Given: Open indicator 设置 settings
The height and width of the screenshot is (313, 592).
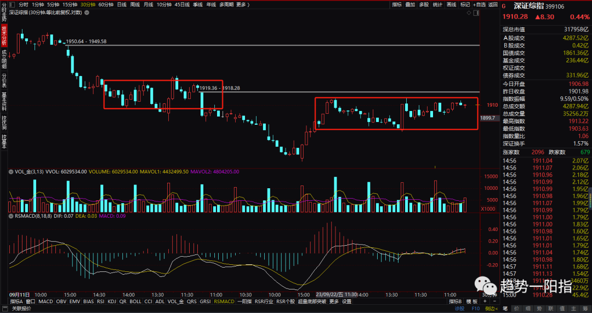Looking at the screenshot, I should coord(346,302).
